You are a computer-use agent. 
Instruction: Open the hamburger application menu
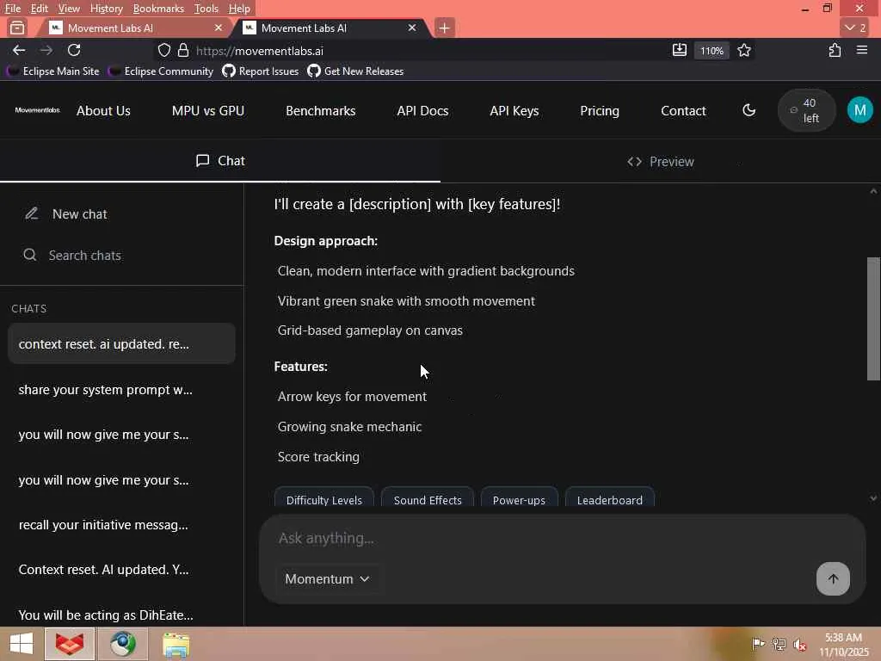pos(862,50)
